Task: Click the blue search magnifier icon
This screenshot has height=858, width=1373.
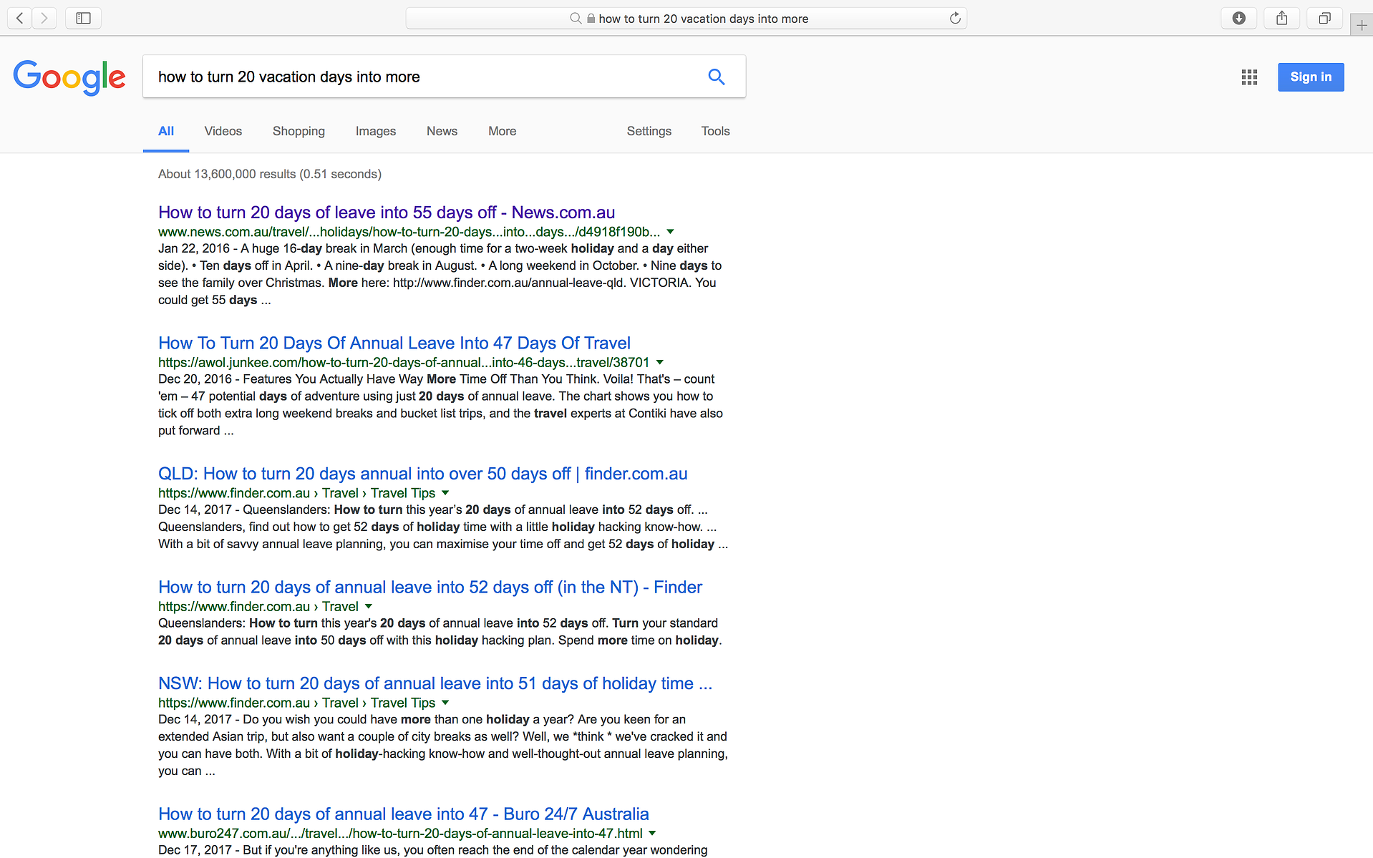Action: [717, 77]
